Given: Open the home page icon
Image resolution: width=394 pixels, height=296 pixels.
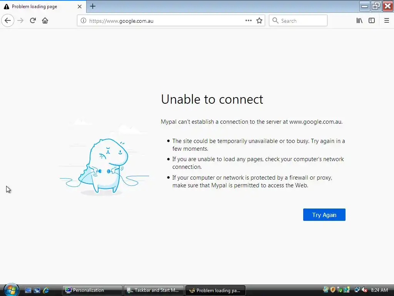Looking at the screenshot, I should (45, 21).
